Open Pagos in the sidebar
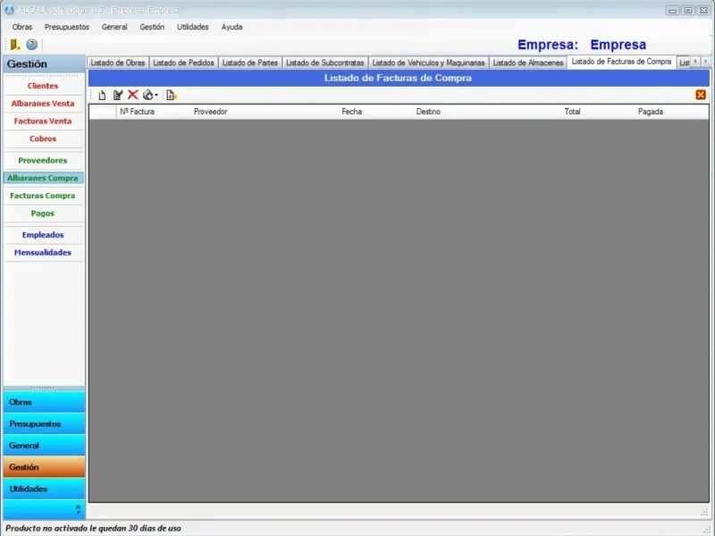 [43, 214]
